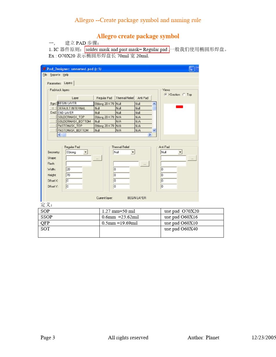Click PASTEMASK_TOP's Oblong 20X70 regular pad cell

(x=104, y=126)
